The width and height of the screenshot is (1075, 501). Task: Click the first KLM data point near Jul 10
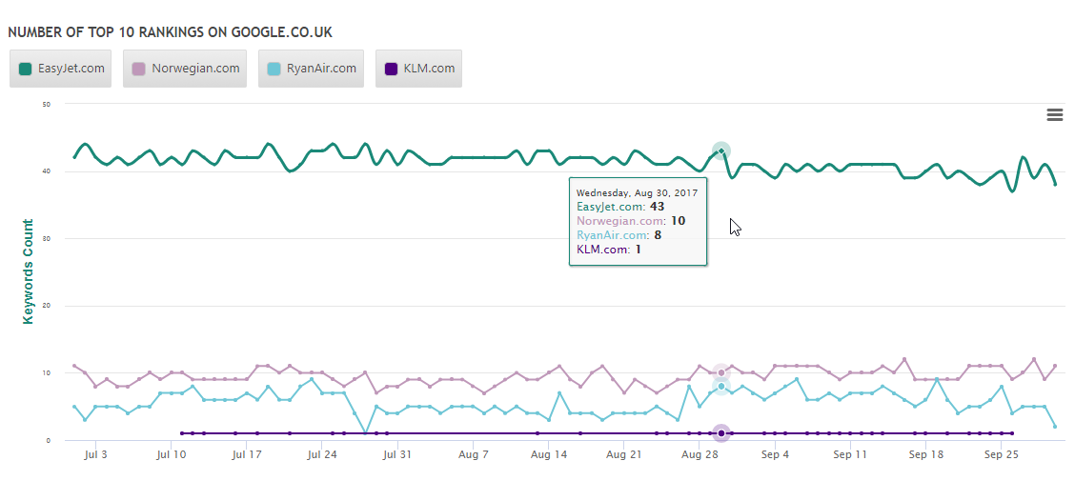click(181, 433)
